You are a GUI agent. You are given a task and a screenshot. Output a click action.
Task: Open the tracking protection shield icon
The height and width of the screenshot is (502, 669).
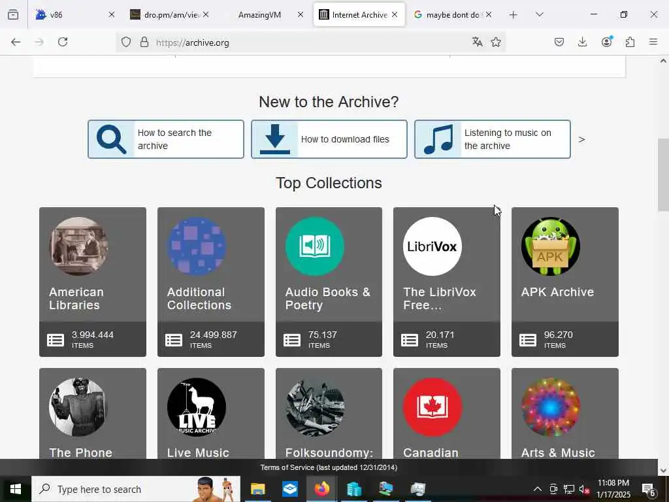126,42
